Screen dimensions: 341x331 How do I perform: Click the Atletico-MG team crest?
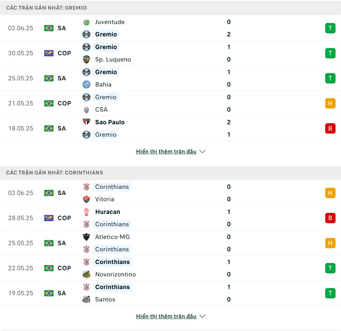(x=86, y=237)
